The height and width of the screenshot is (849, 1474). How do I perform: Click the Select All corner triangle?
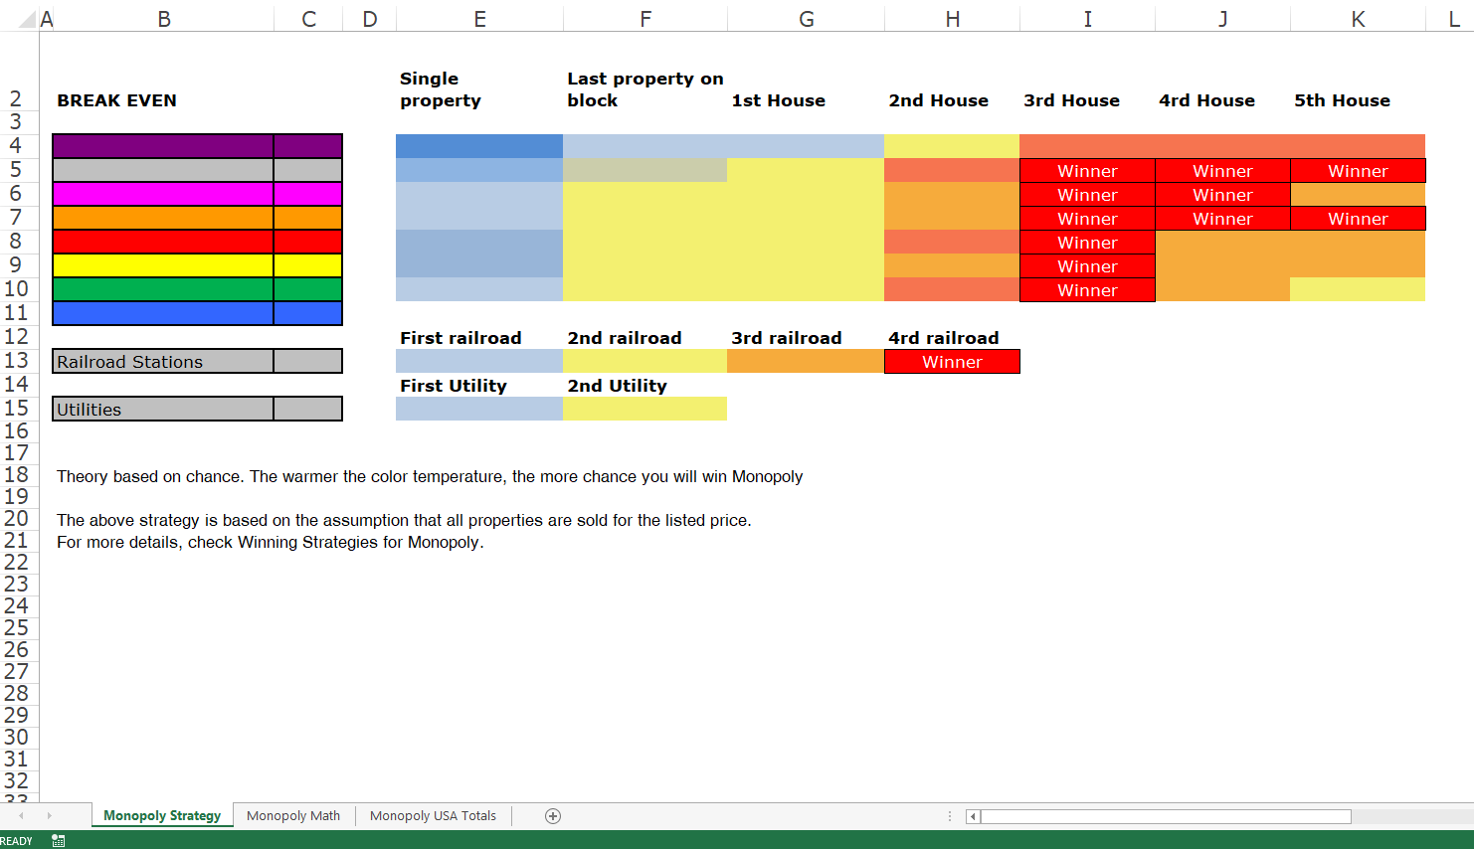[x=27, y=19]
